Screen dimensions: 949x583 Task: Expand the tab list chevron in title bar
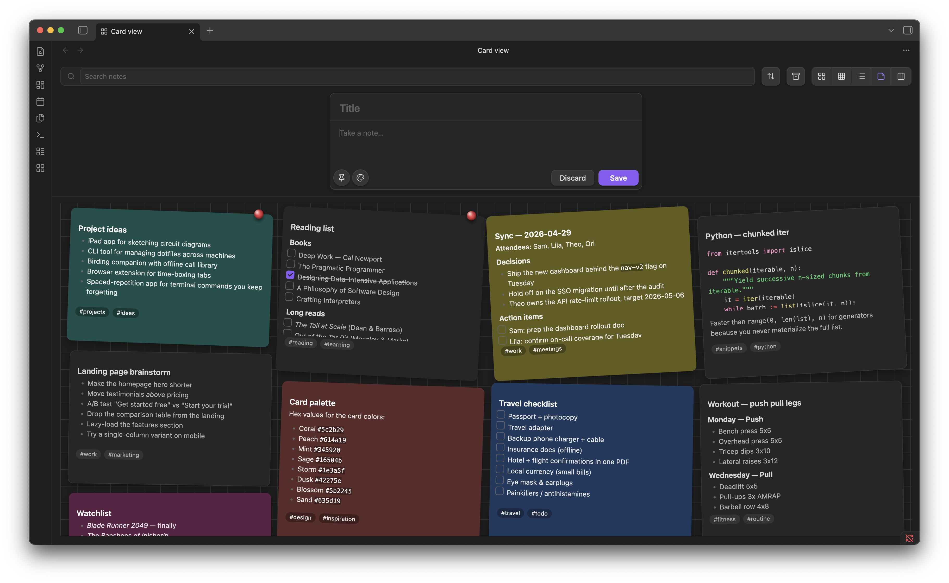click(x=891, y=30)
